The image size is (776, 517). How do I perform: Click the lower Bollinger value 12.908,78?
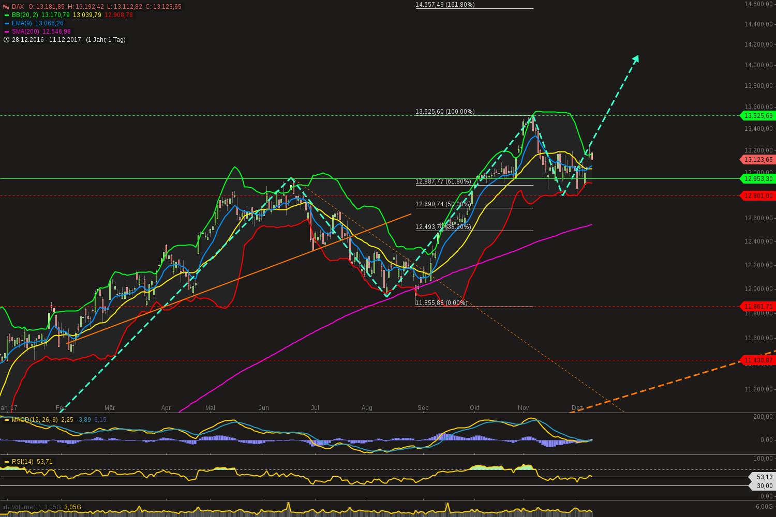click(118, 15)
